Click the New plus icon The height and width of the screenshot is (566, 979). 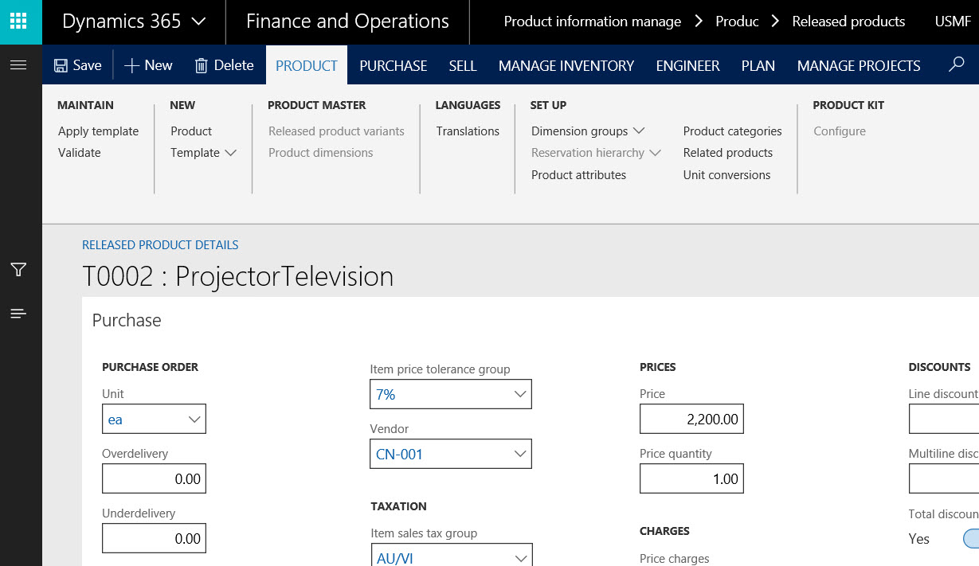[132, 65]
